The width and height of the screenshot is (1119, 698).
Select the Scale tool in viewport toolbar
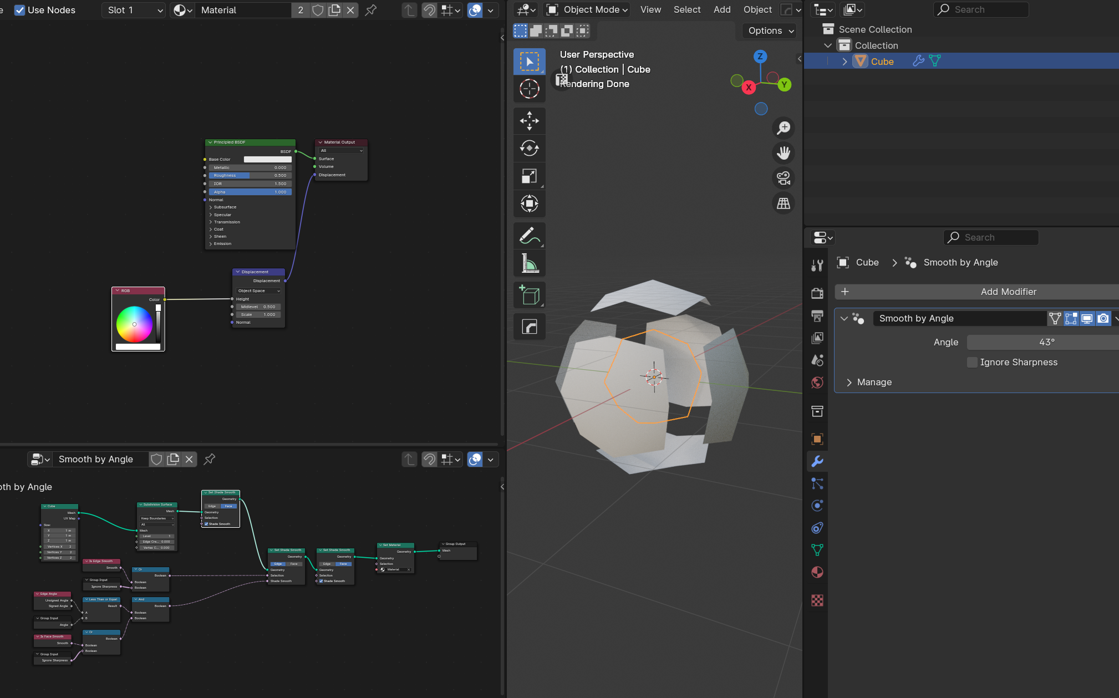coord(530,176)
